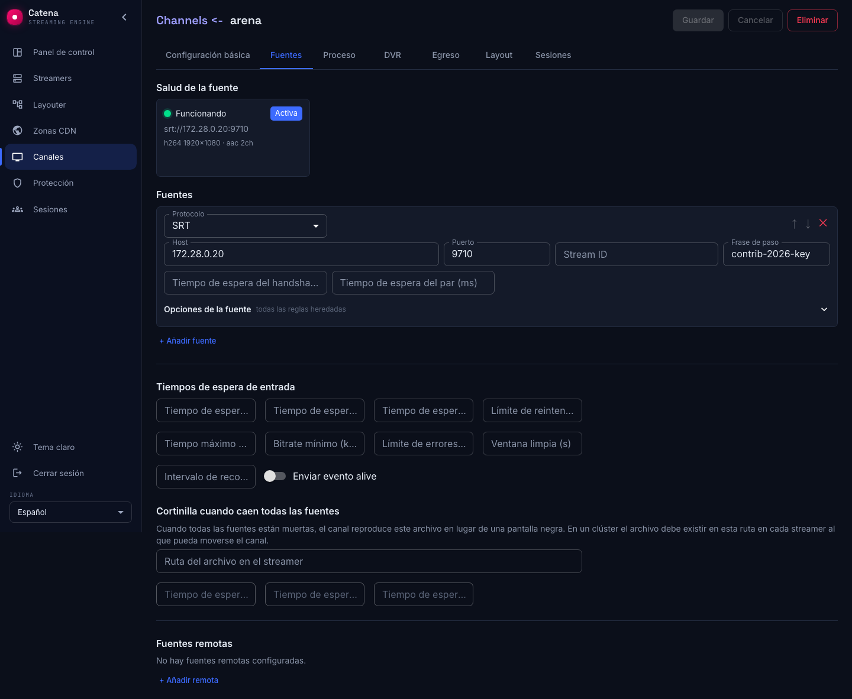Select the Zonas CDN globe icon

point(18,131)
